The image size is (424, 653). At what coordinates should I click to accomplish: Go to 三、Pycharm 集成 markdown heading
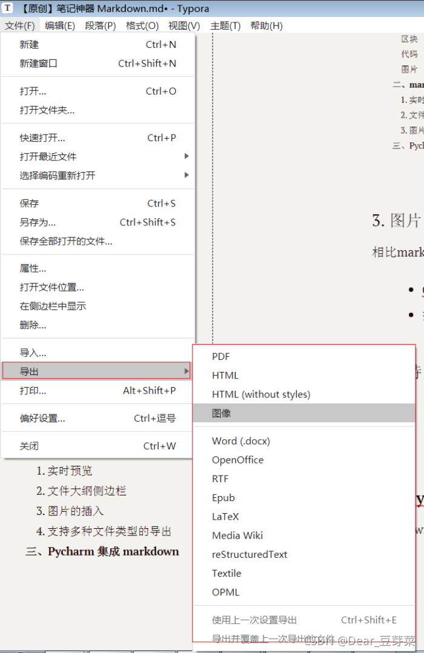[x=102, y=551]
